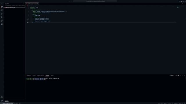Click the services: line in the editor

point(33,9)
